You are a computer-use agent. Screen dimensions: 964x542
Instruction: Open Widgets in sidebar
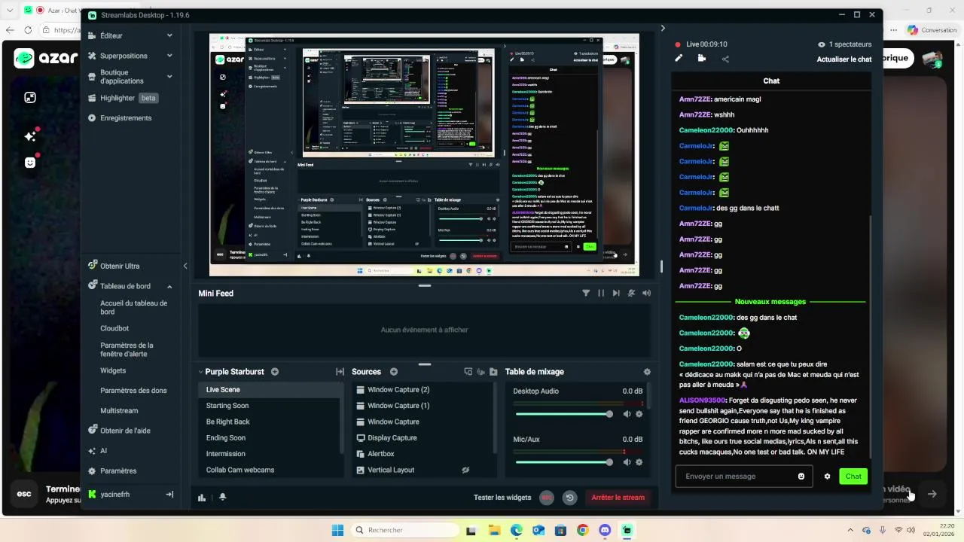[113, 370]
